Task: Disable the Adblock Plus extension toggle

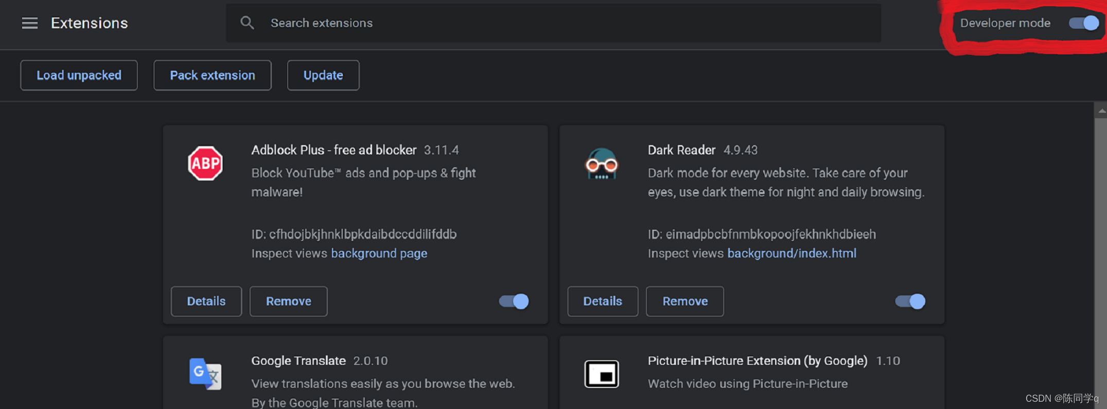Action: (514, 301)
